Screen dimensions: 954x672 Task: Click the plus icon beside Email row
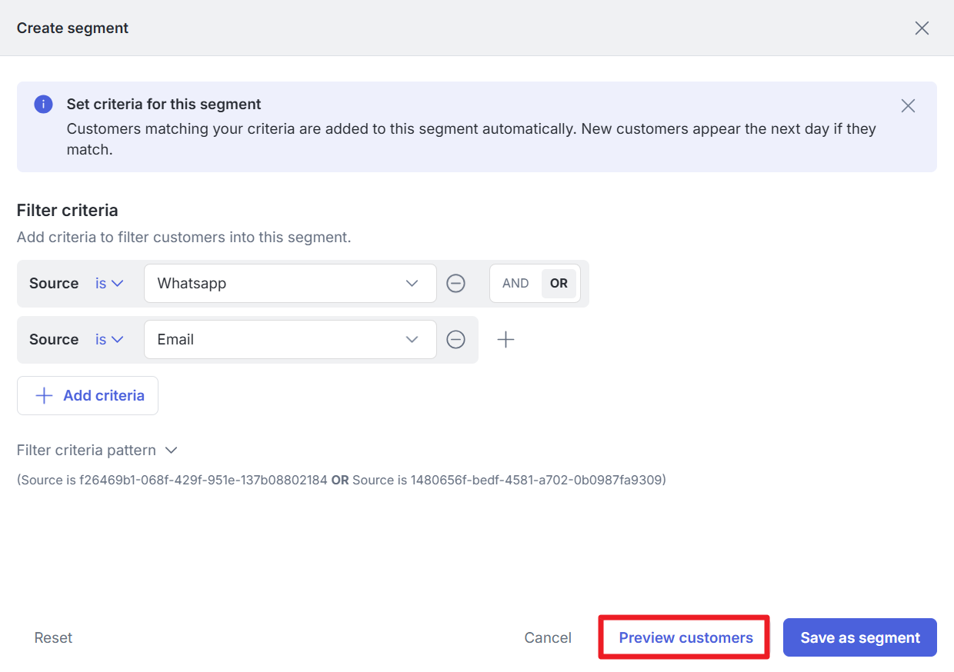point(505,339)
